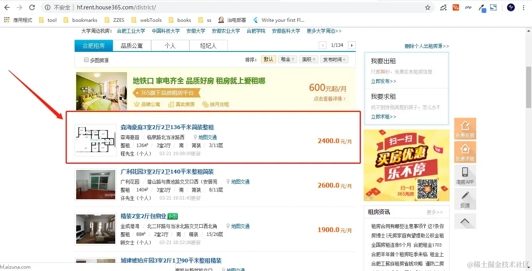Go to next listing page arrow
This screenshot has width=532, height=271.
pyautogui.click(x=352, y=45)
